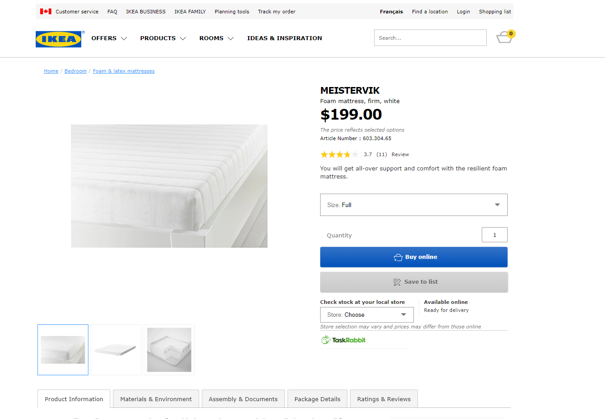605x419 pixels.
Task: Click the Search input field
Action: point(430,38)
